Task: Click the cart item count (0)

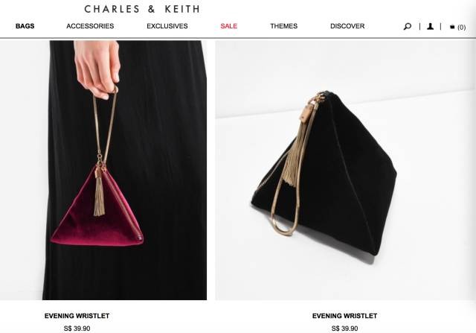Action: [x=461, y=27]
